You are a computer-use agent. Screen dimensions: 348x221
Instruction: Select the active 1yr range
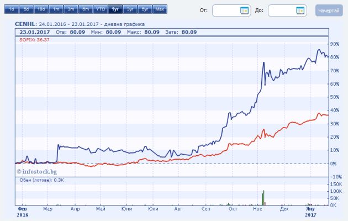click(115, 9)
